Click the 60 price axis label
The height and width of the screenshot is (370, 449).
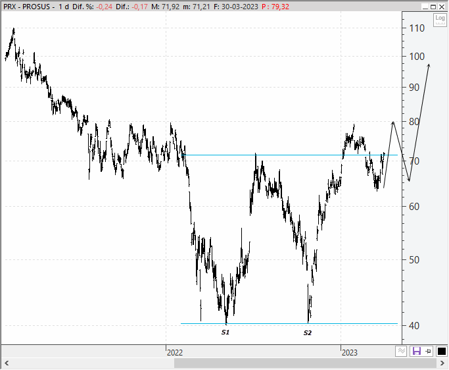pyautogui.click(x=414, y=207)
